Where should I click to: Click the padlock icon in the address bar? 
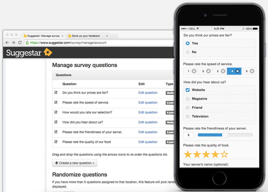click(26, 42)
